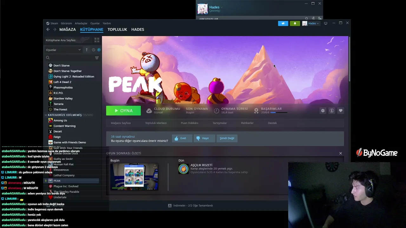Open game info icon
This screenshot has width=406, height=228.
(332, 111)
